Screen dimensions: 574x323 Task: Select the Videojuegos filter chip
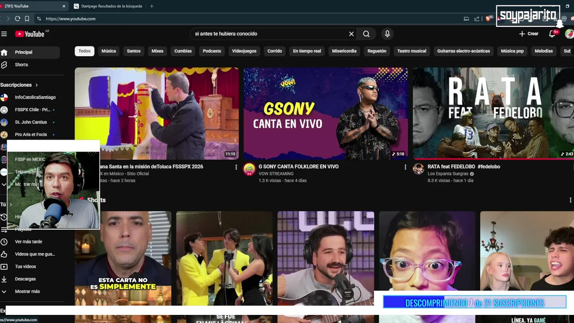[x=244, y=51]
